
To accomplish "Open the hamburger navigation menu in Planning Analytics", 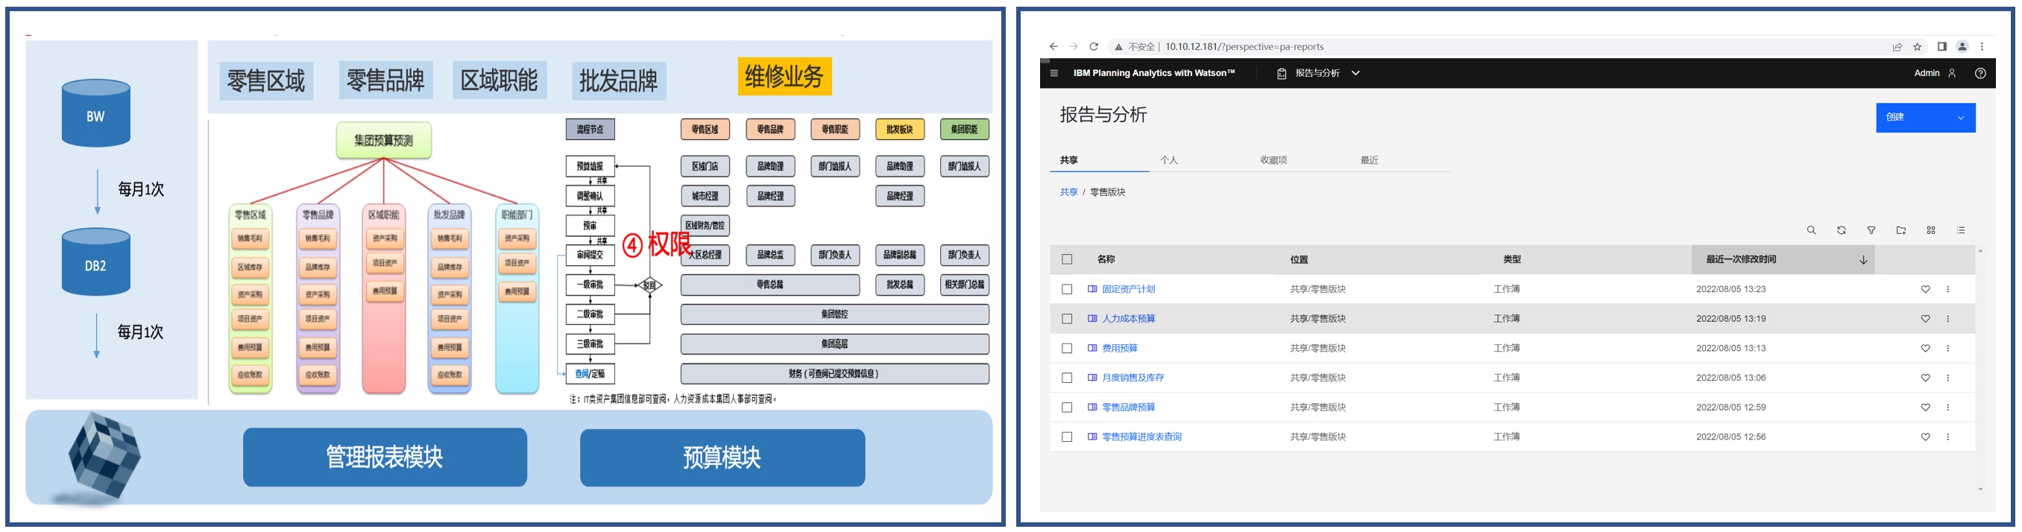I will (x=1054, y=73).
